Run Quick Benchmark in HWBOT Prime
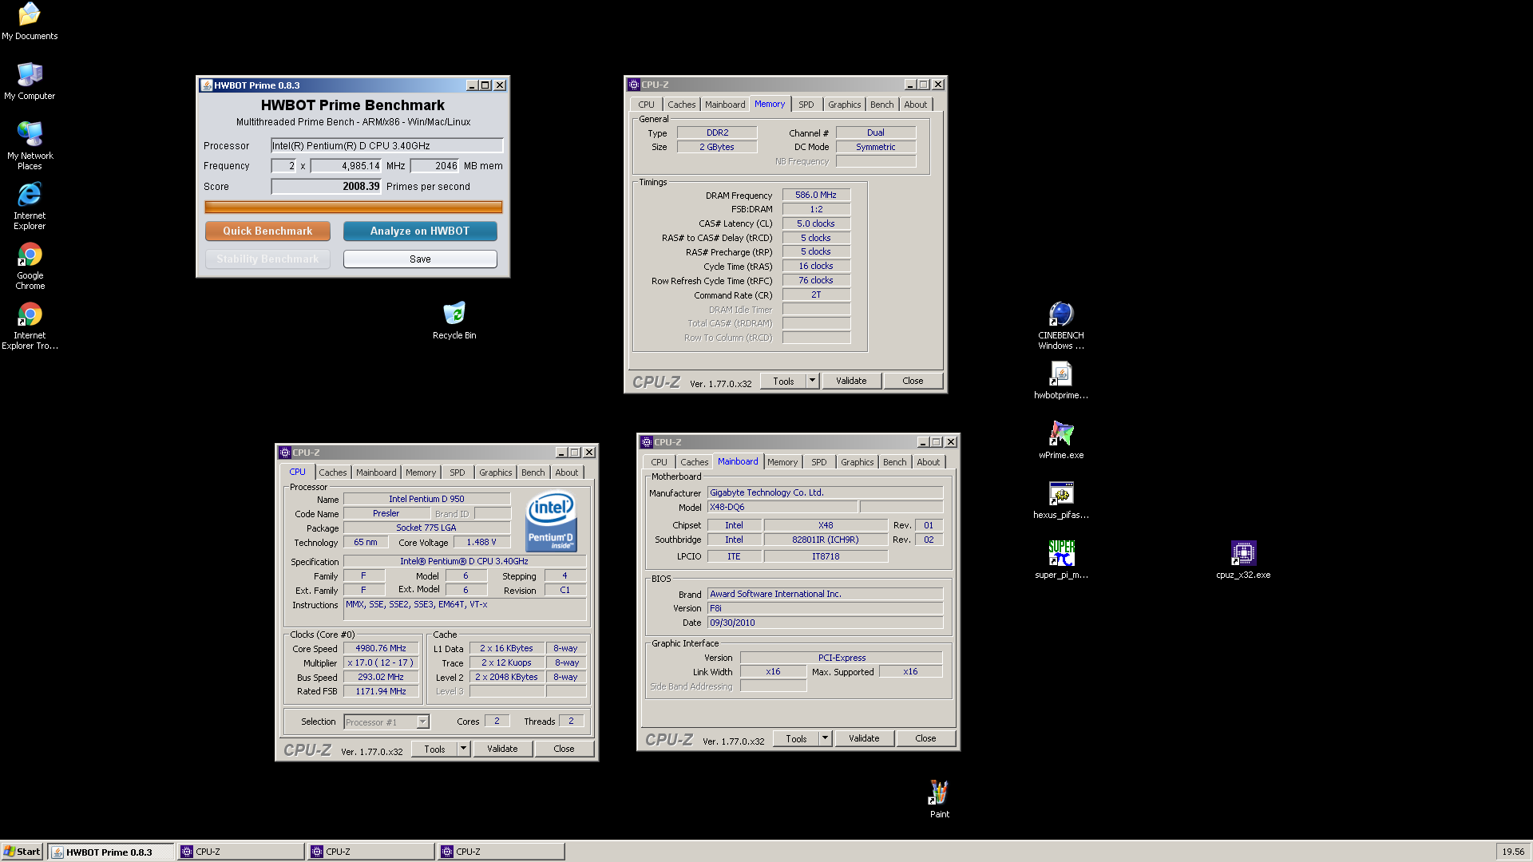This screenshot has height=862, width=1533. click(267, 231)
